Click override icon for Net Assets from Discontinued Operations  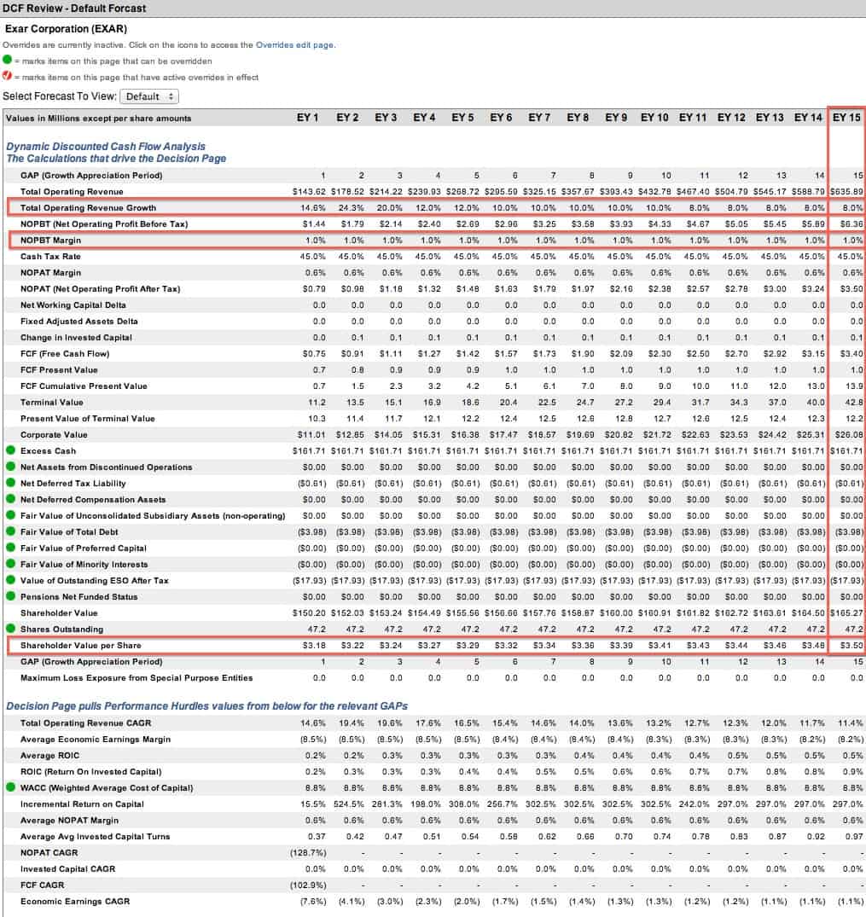[x=10, y=467]
